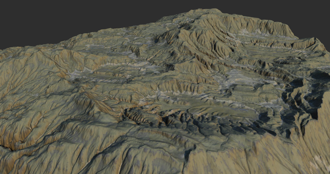
Task: Click the dark crevice at bottom-left edge
Action: 6,147
